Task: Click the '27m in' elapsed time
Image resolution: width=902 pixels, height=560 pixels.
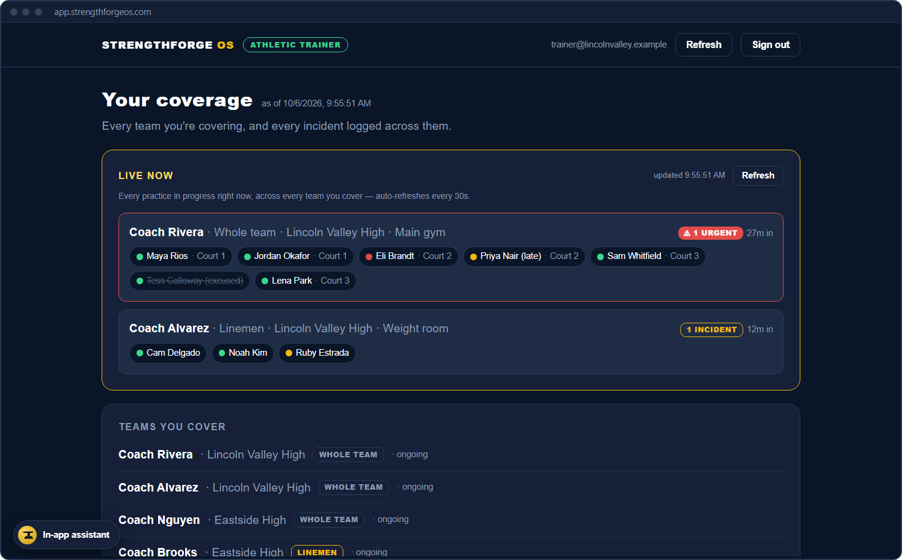Action: (x=760, y=233)
